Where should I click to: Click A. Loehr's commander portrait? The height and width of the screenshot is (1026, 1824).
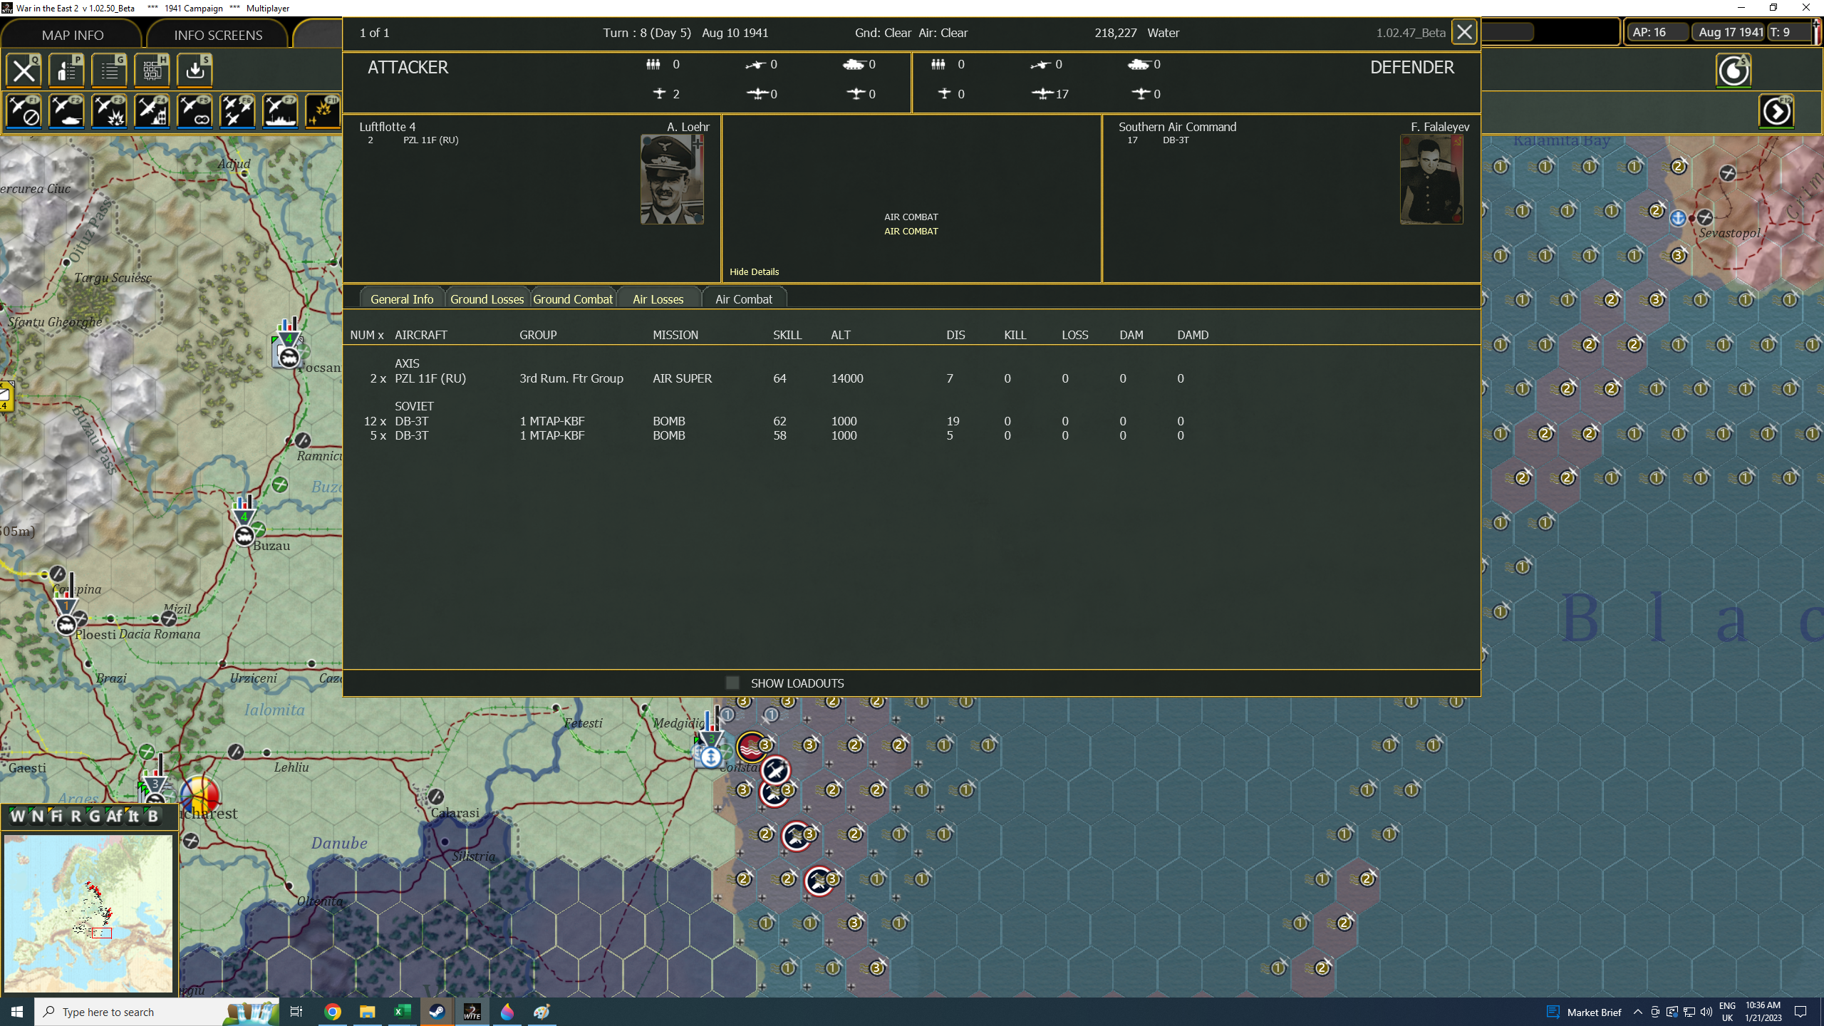pyautogui.click(x=672, y=180)
